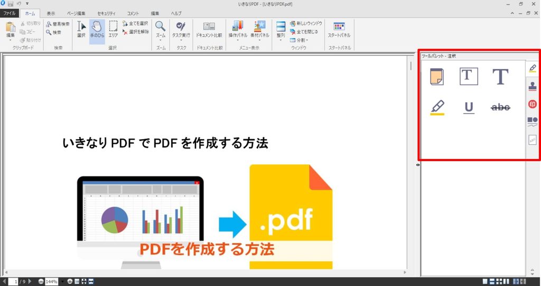
Task: Open 検索 search tool
Action: tap(54, 32)
